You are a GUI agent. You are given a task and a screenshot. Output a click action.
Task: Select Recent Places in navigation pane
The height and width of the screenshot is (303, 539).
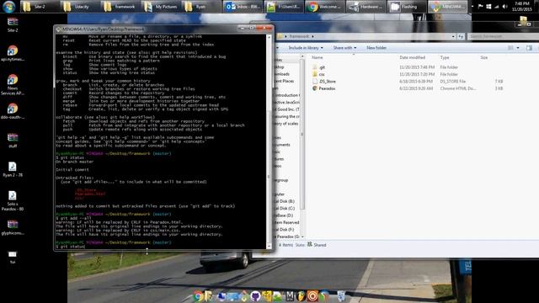(x=285, y=81)
